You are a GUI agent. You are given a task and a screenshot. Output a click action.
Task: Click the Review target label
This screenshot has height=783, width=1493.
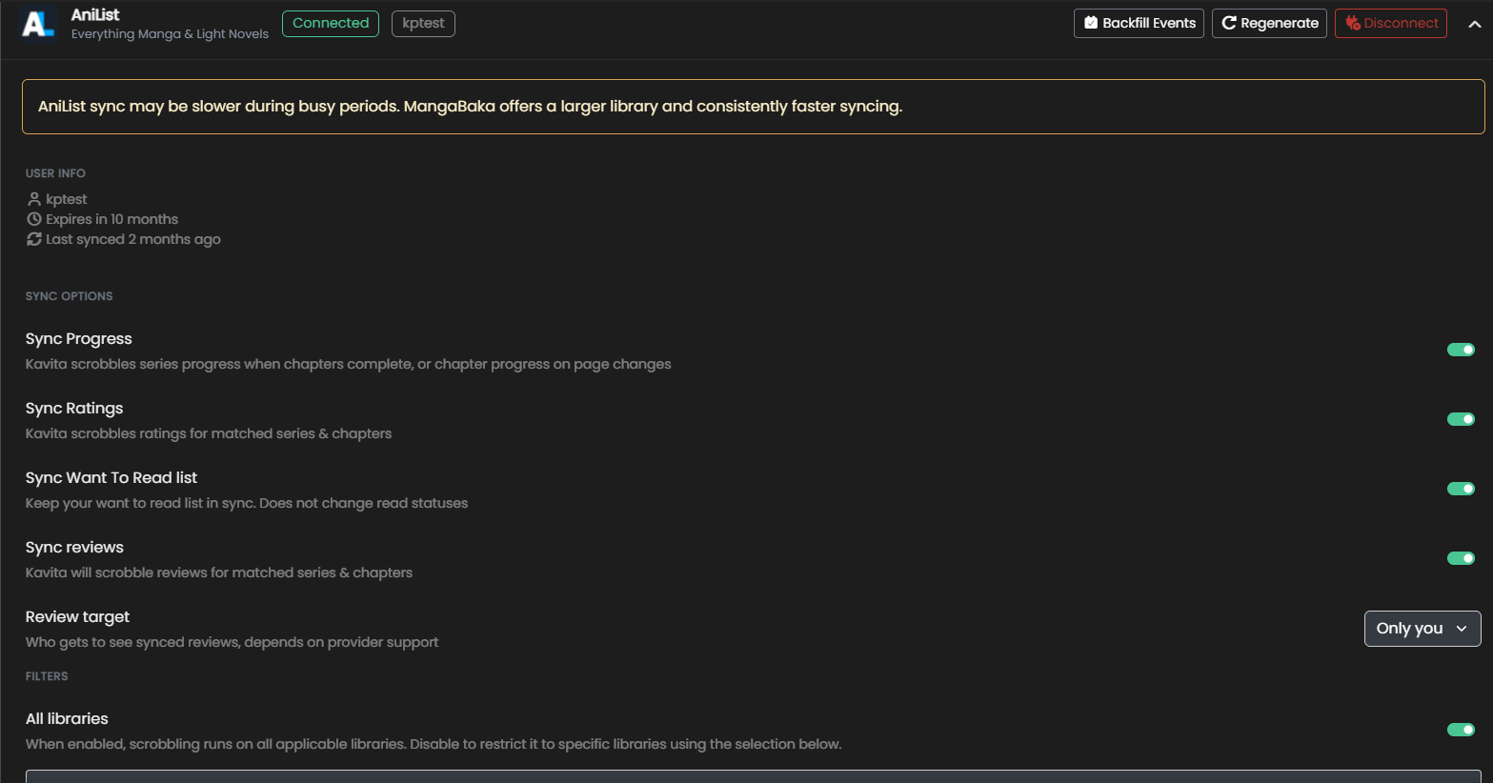point(77,617)
